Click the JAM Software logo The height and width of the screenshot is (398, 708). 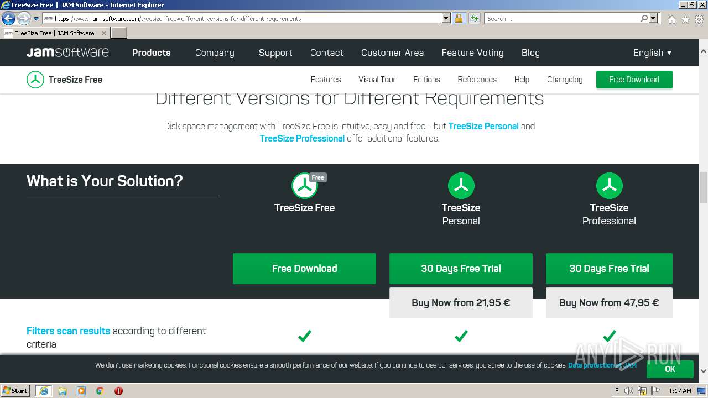pos(67,53)
